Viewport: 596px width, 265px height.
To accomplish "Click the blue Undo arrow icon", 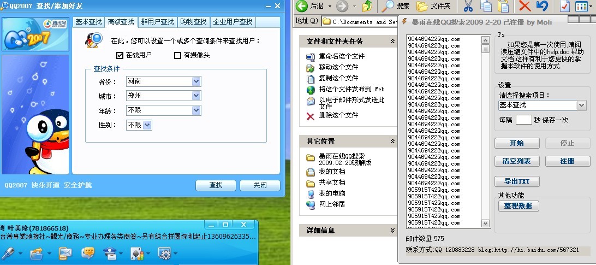I will pyautogui.click(x=543, y=5).
